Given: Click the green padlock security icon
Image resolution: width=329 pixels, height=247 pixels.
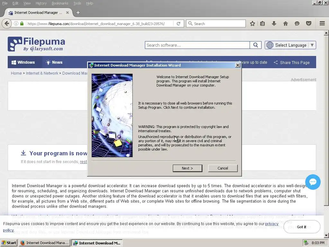Looking at the screenshot, I should pos(22,23).
